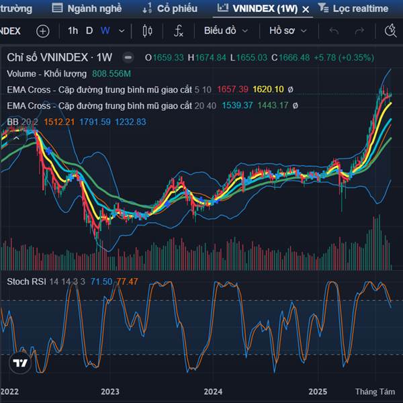
Task: Open the fx indicators menu
Action: 179,32
